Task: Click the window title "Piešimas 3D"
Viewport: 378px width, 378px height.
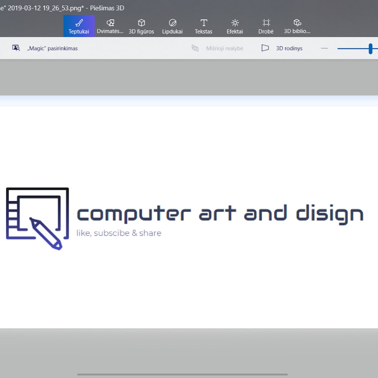Action: (107, 8)
